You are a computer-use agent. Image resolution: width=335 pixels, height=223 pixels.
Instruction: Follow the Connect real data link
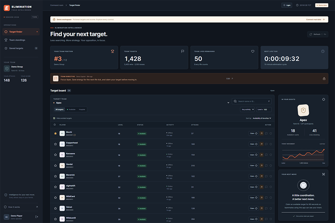pos(315,19)
